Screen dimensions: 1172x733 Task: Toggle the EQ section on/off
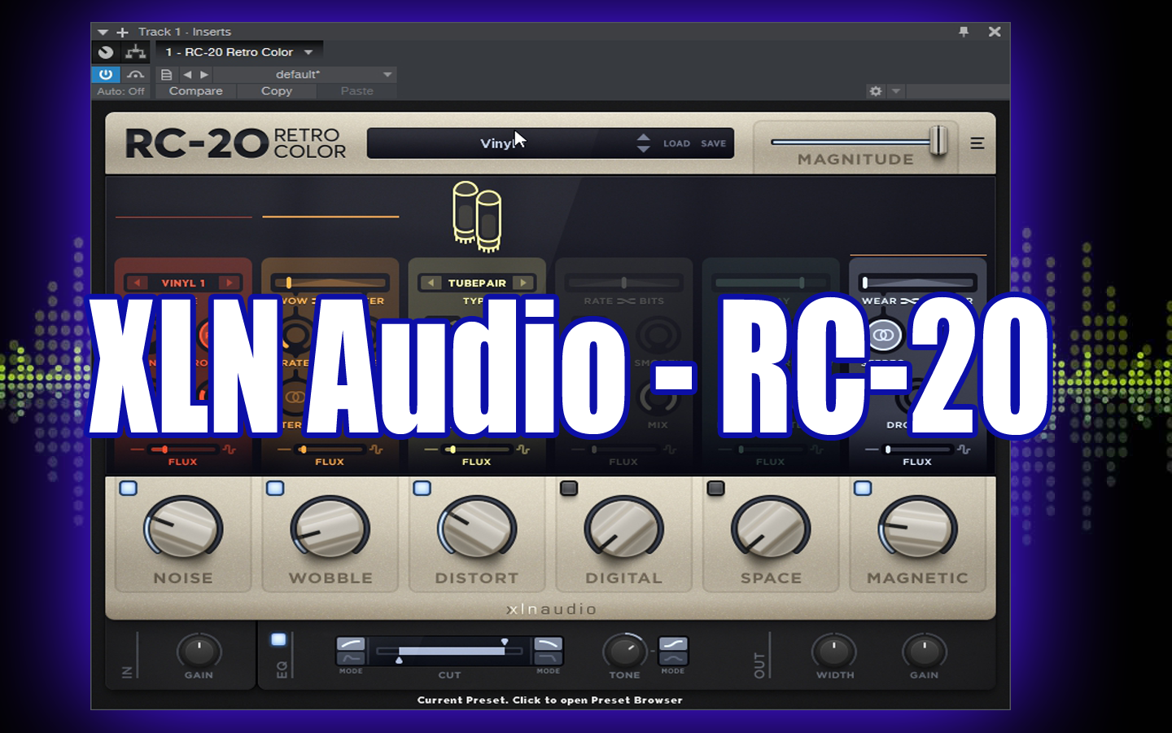278,639
